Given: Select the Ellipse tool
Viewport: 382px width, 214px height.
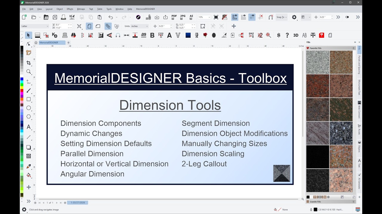Looking at the screenshot, I should point(29,108).
